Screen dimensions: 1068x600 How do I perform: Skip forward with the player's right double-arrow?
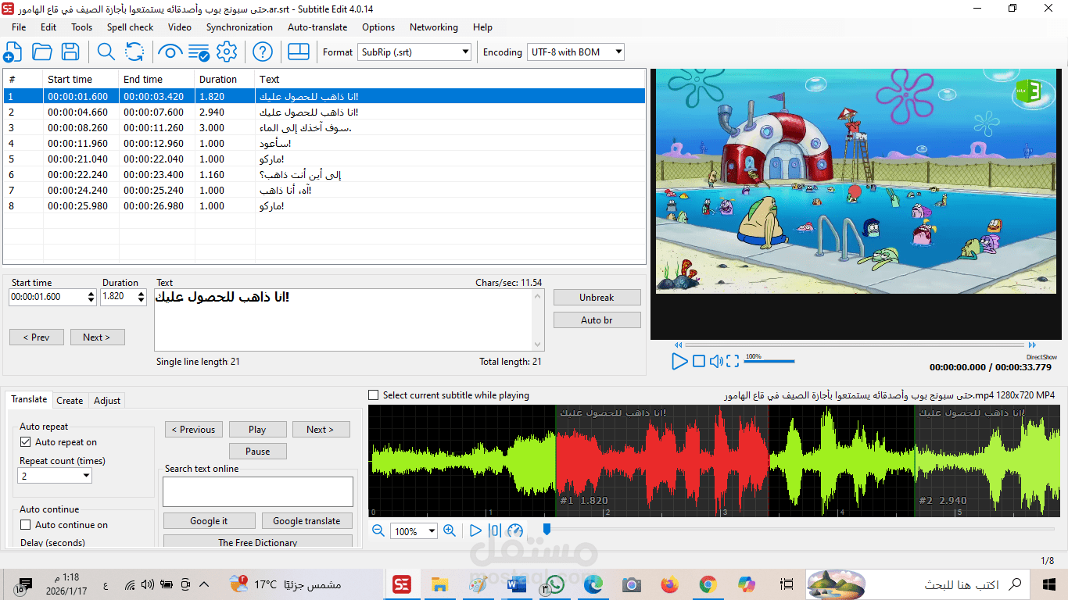(x=1032, y=345)
